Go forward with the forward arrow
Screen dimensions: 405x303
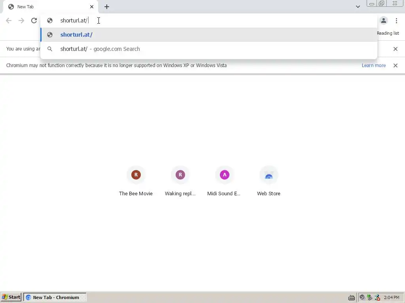(21, 21)
